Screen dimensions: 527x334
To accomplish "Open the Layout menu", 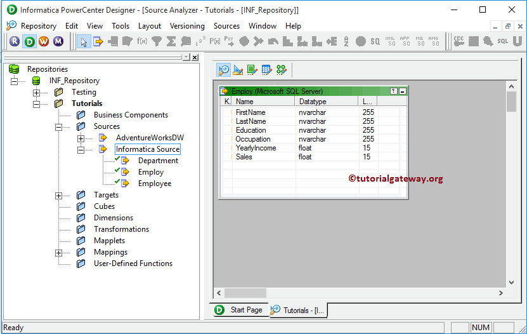I will (150, 26).
